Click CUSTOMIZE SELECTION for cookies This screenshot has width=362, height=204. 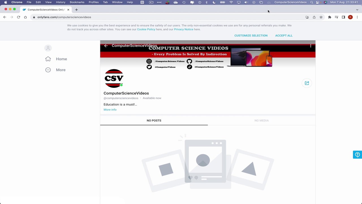[x=251, y=35]
